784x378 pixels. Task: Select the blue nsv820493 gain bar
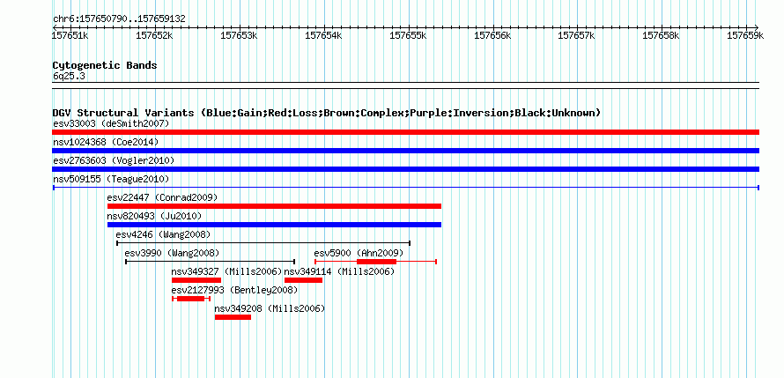[274, 225]
